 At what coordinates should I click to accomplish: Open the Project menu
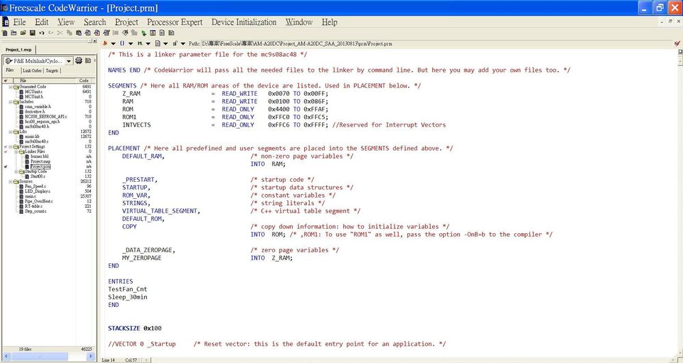[x=126, y=22]
